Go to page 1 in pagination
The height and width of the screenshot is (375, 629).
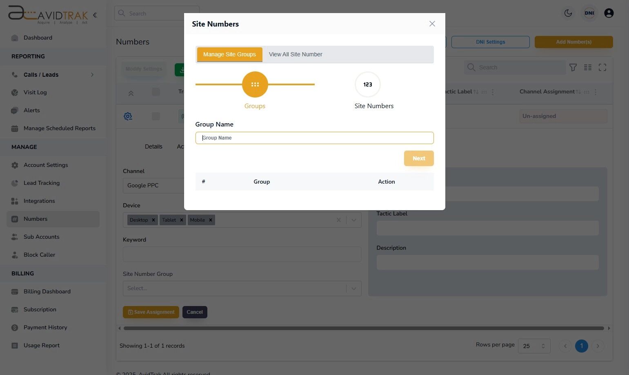pyautogui.click(x=582, y=346)
